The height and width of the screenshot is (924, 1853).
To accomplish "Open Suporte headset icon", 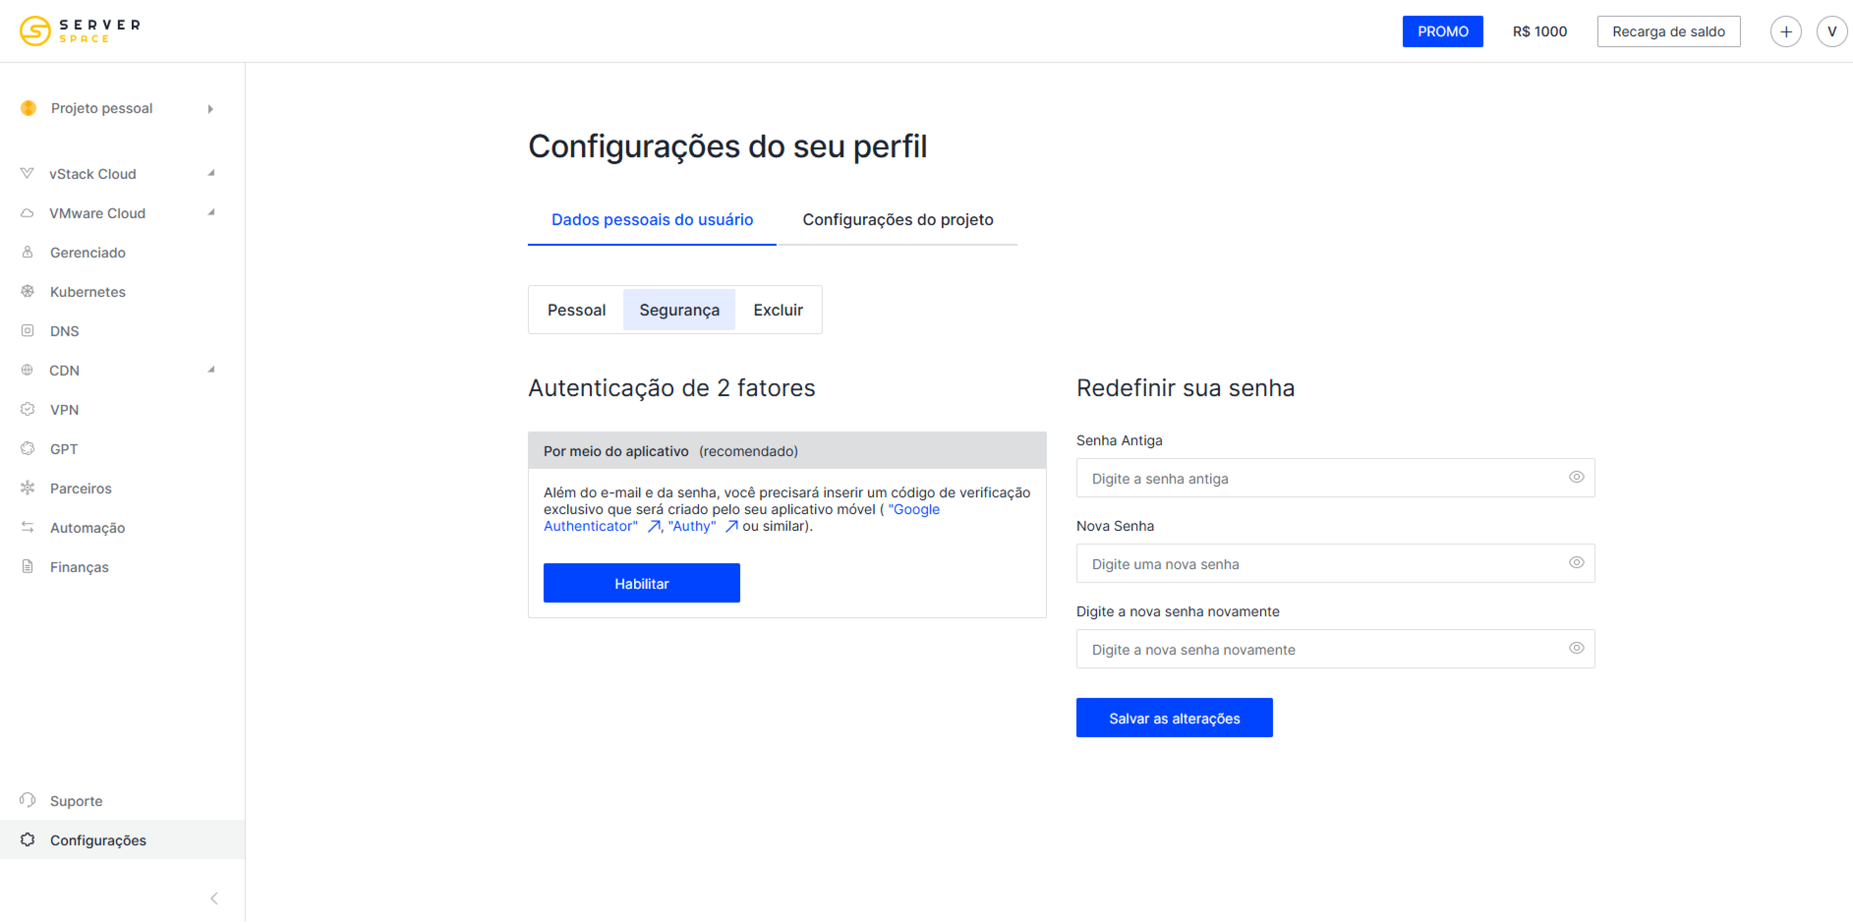I will click(28, 800).
